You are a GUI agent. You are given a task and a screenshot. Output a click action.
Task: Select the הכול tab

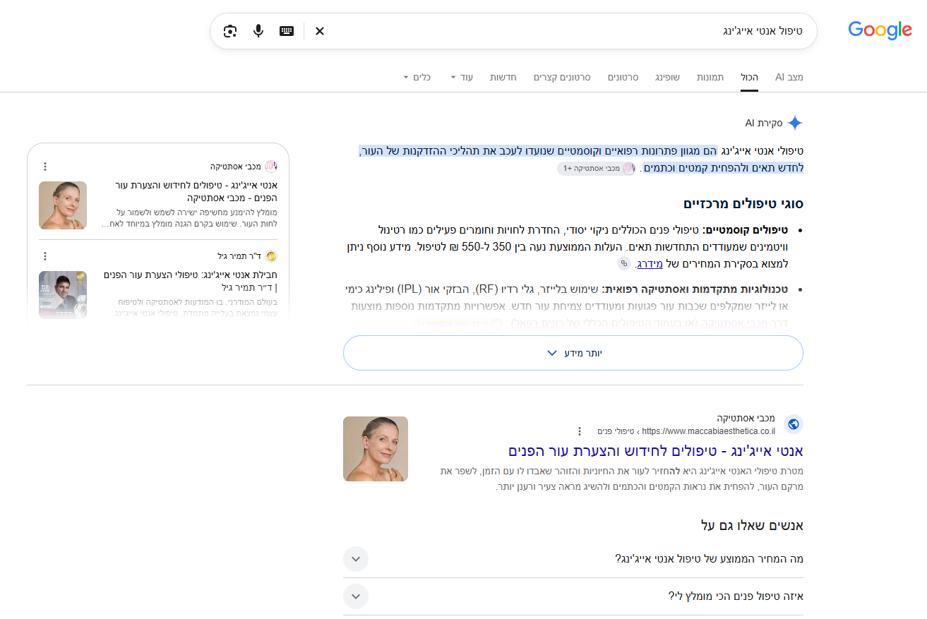pyautogui.click(x=749, y=77)
